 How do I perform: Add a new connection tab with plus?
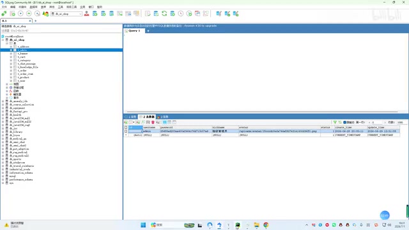pyautogui.click(x=36, y=20)
